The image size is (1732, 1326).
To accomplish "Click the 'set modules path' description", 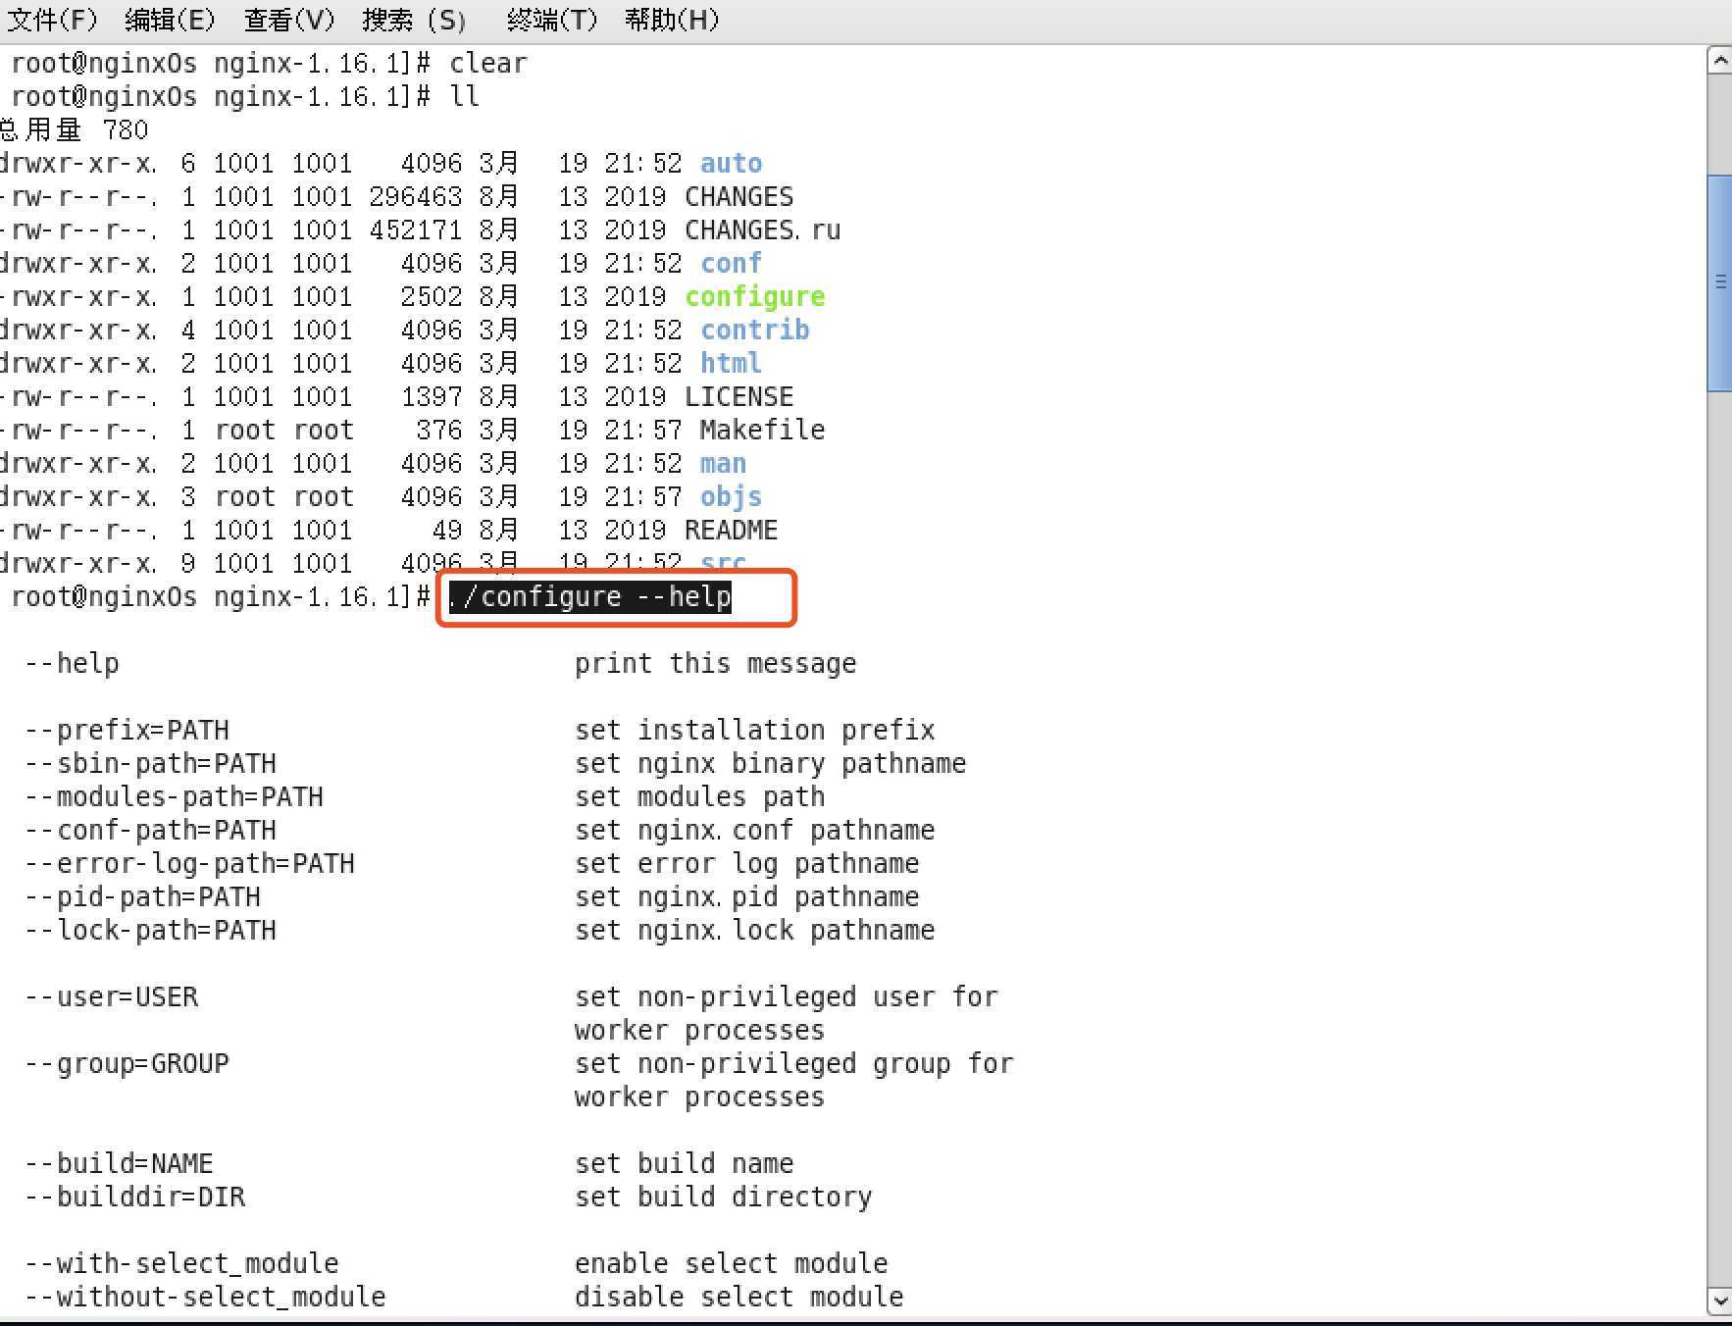I will click(700, 797).
